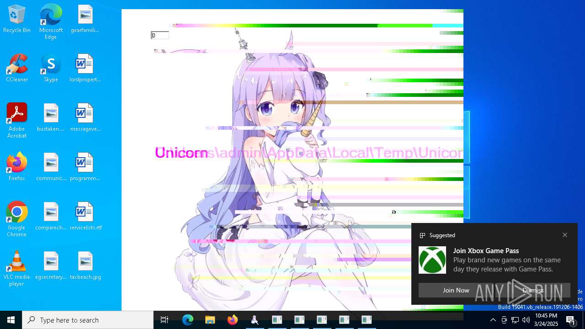
Task: Select the bustaken... image file
Action: click(x=51, y=118)
